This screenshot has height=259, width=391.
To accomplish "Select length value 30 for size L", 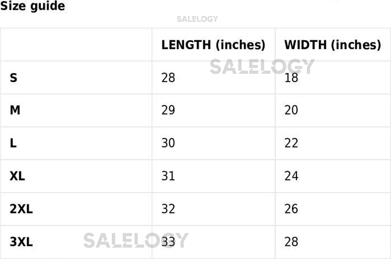I will [x=168, y=143].
